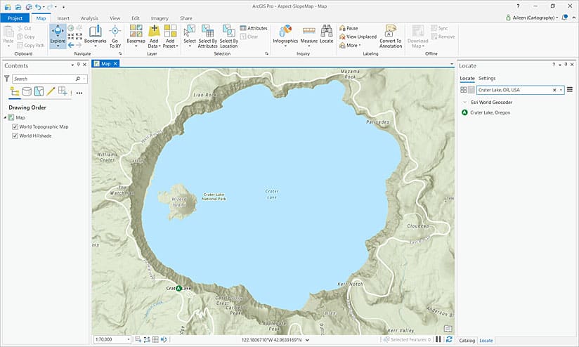The height and width of the screenshot is (347, 579).
Task: Switch to the Analysis ribbon tab
Action: (x=89, y=18)
